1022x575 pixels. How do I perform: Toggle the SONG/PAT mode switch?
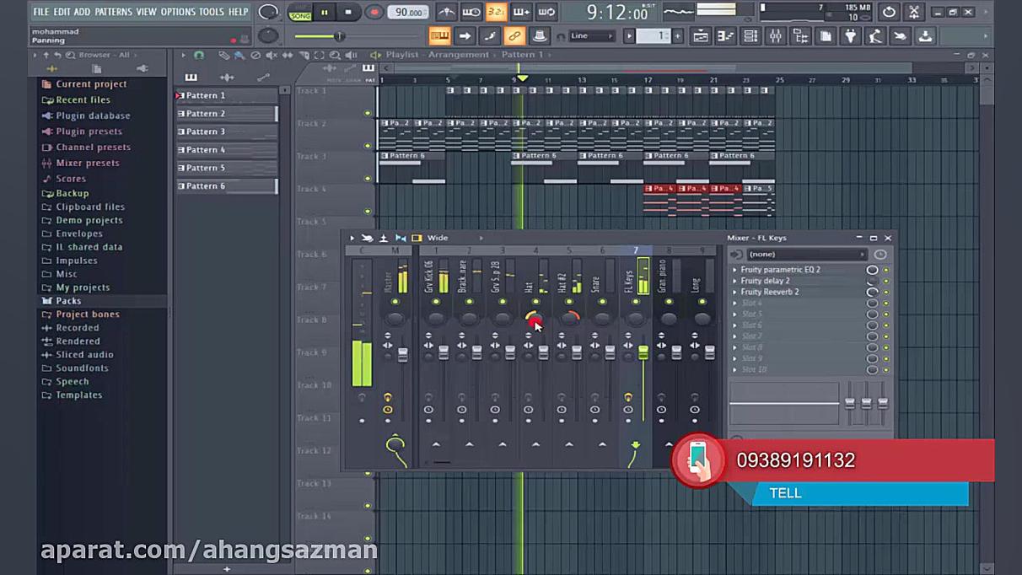(x=299, y=13)
